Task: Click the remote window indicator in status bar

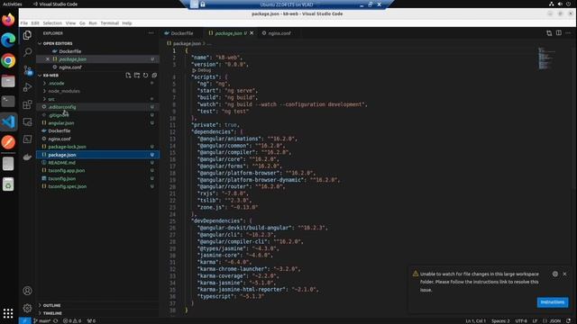Action: point(25,320)
